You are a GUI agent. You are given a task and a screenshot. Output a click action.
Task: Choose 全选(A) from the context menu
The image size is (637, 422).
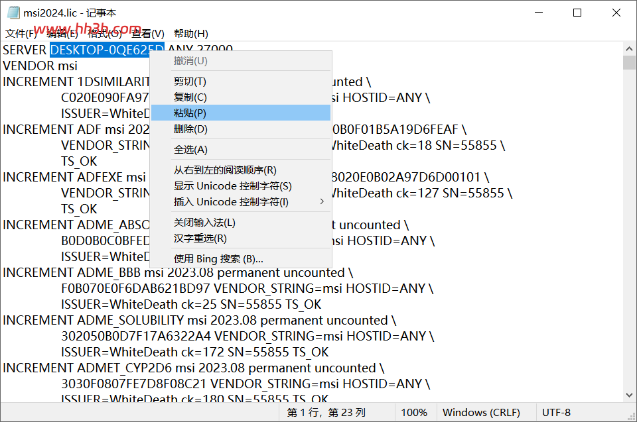[241, 149]
